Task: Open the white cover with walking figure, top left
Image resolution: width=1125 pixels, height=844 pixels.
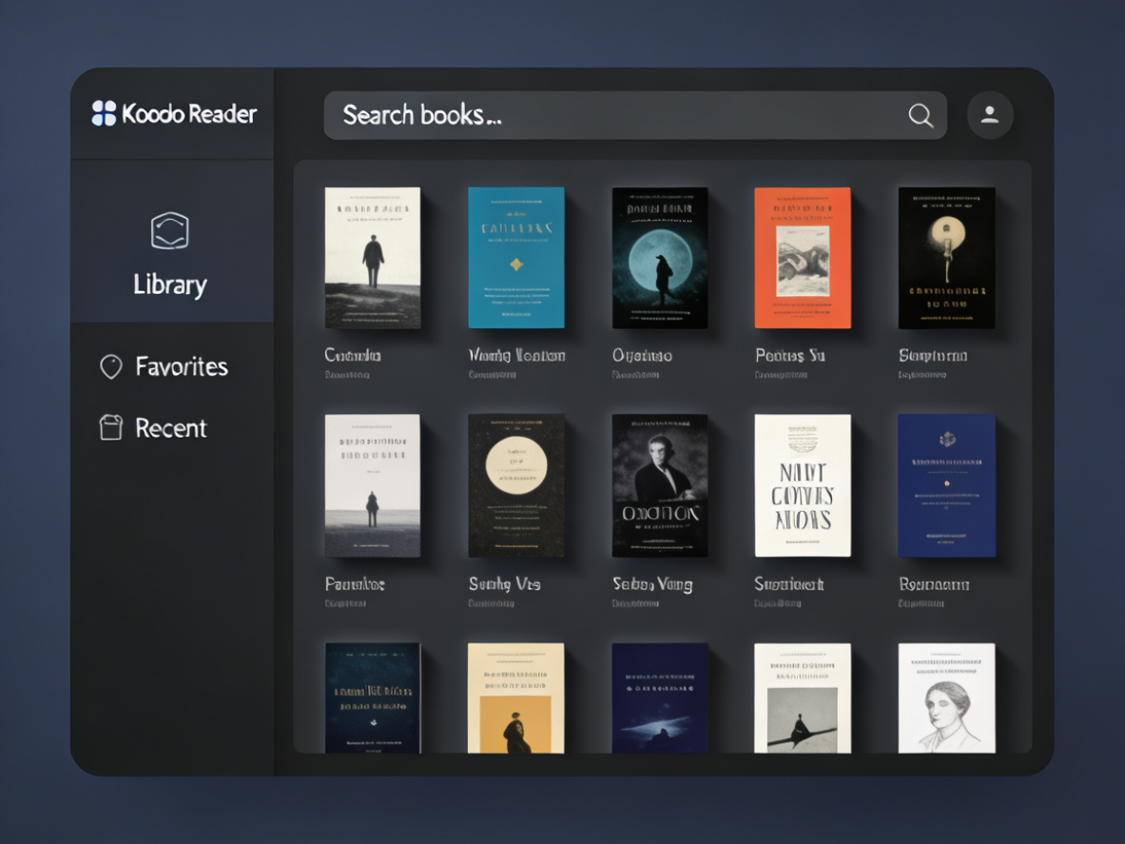Action: tap(373, 256)
